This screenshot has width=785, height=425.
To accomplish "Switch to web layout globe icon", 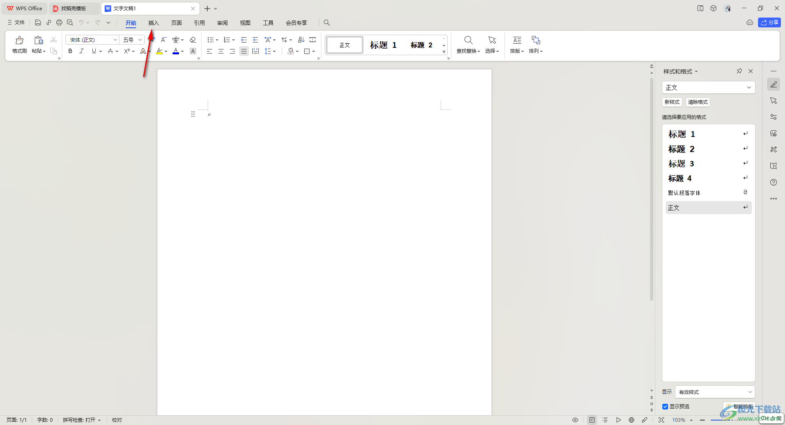I will coord(631,420).
